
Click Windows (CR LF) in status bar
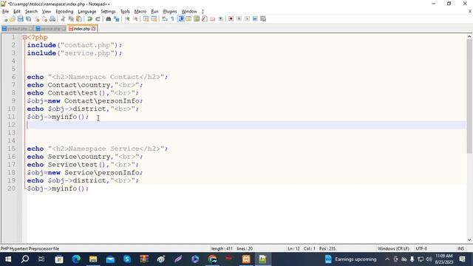pos(393,248)
